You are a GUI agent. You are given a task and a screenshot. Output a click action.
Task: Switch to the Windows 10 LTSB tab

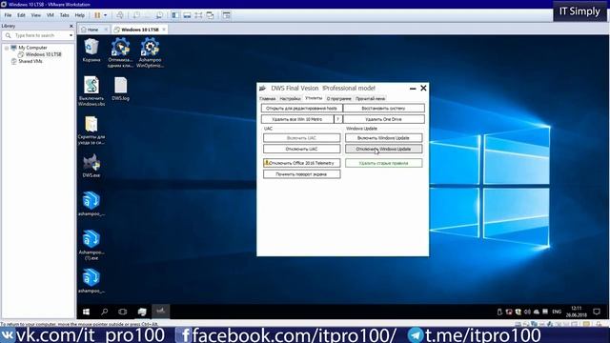pyautogui.click(x=140, y=30)
